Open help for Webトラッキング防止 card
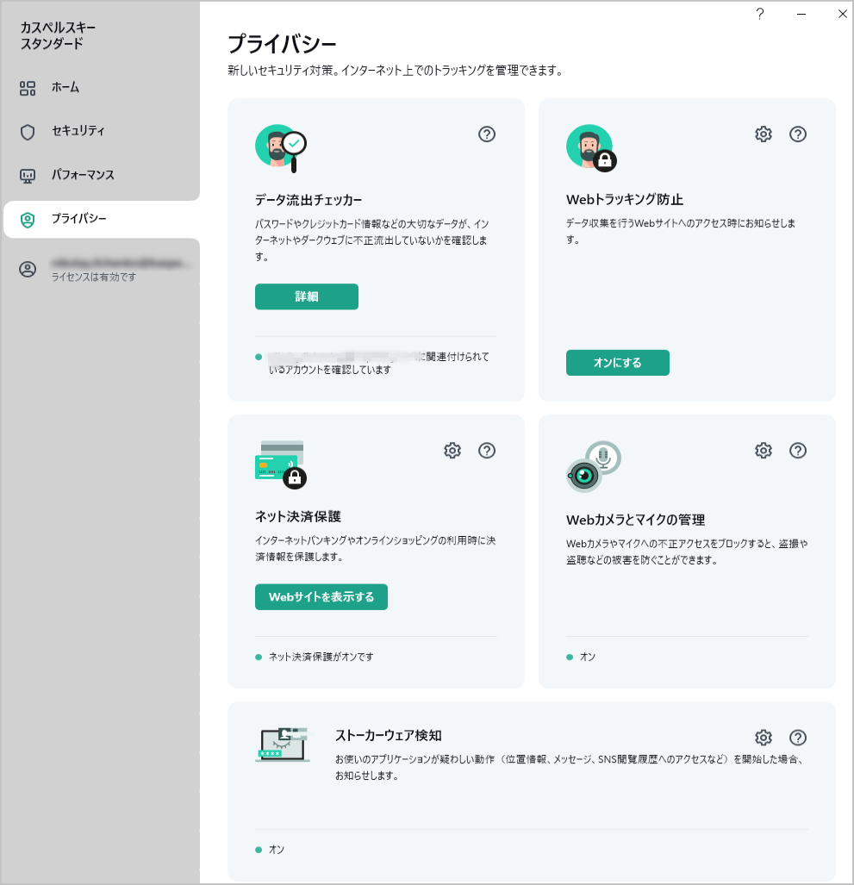This screenshot has height=885, width=854. click(x=798, y=134)
